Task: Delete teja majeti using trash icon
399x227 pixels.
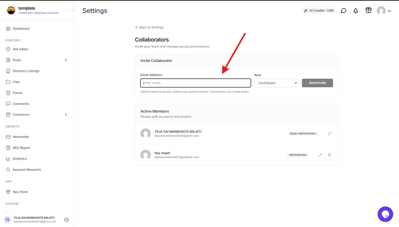Action: coord(329,155)
